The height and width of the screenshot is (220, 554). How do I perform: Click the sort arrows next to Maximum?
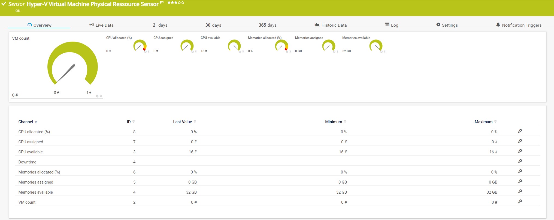click(x=495, y=122)
